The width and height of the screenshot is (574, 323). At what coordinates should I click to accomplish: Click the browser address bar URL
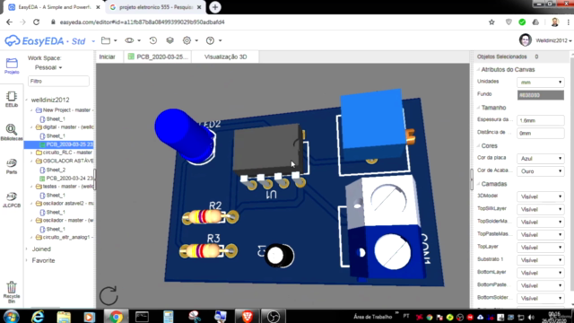pyautogui.click(x=142, y=22)
